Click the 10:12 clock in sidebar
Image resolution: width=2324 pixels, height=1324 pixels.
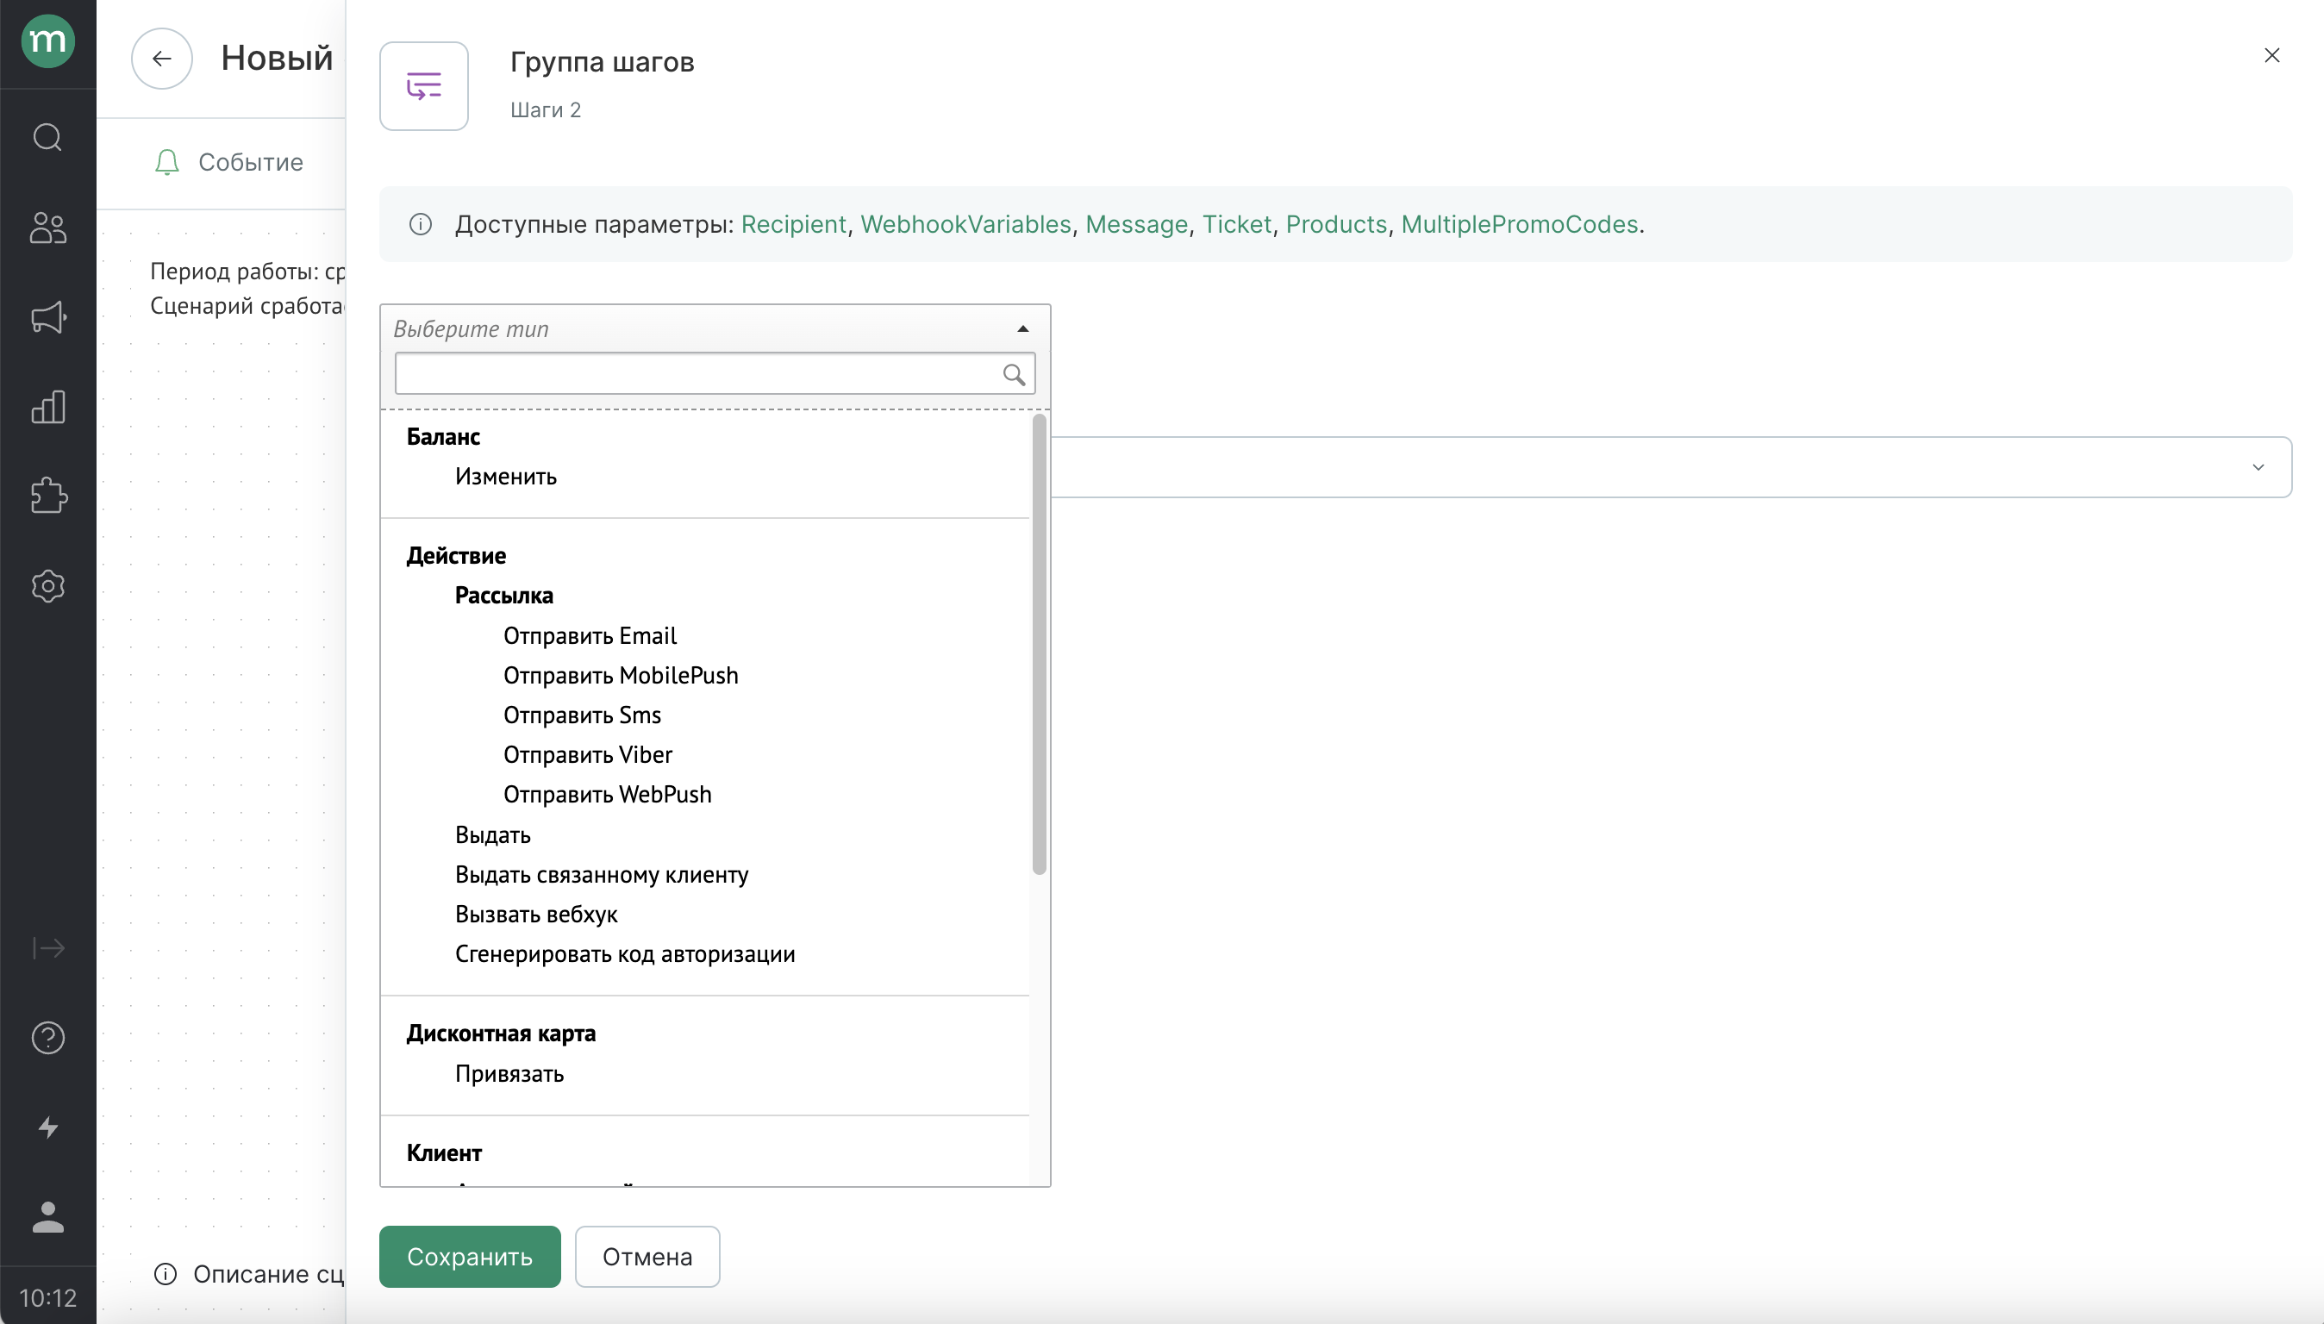pyautogui.click(x=47, y=1297)
